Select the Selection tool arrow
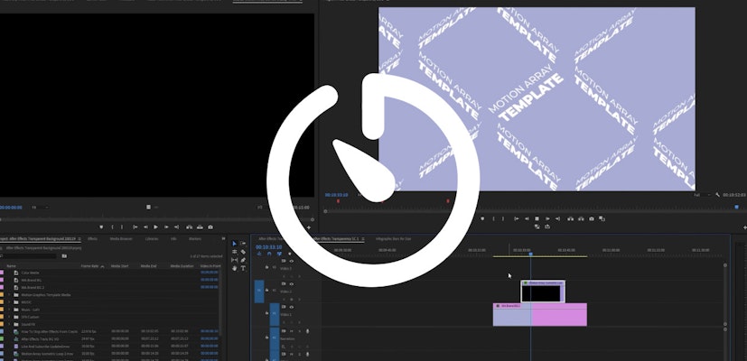747x361 pixels. pos(234,244)
